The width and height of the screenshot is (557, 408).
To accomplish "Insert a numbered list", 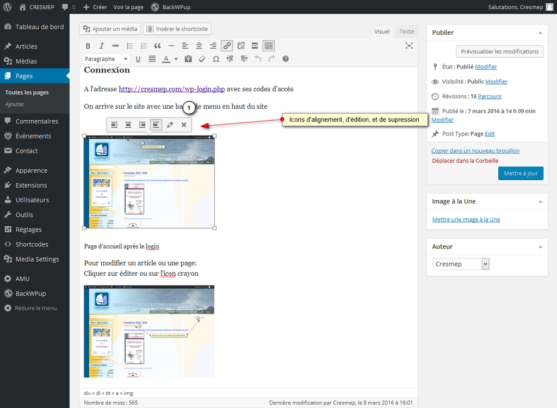I will [x=144, y=46].
